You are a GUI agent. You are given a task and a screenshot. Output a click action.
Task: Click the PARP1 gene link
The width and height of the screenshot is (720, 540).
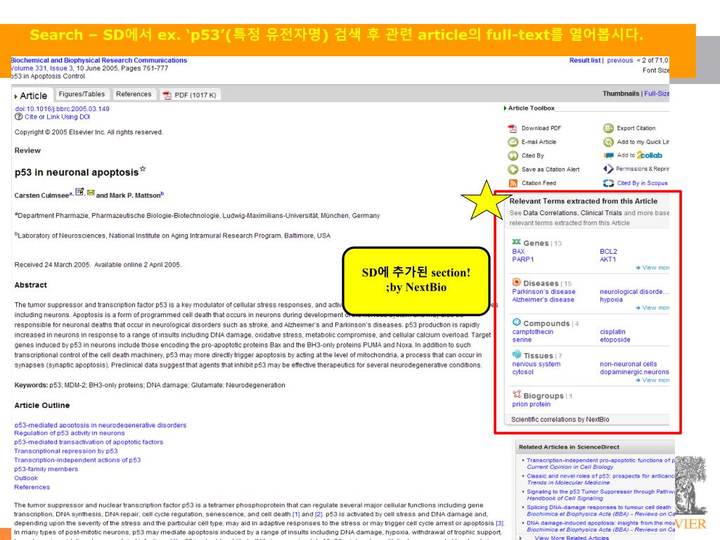[x=523, y=259]
